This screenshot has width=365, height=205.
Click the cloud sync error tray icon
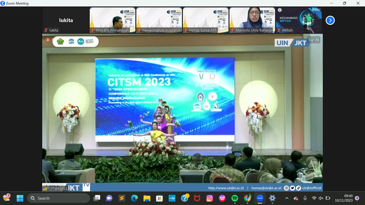tap(296, 198)
